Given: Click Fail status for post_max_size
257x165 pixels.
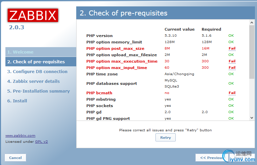Looking at the screenshot, I should click(x=232, y=48).
